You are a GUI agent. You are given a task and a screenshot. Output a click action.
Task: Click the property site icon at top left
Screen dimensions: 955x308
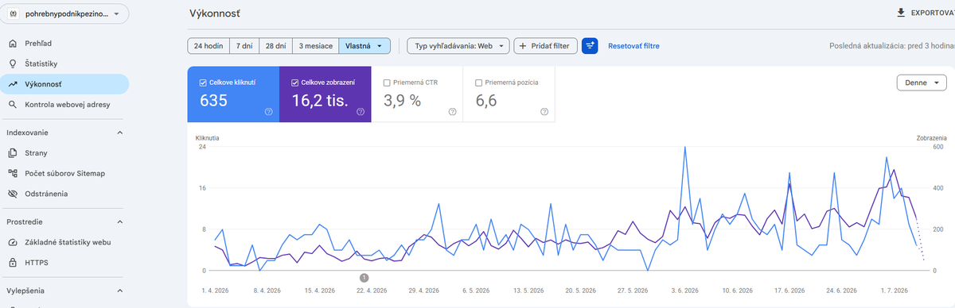[14, 14]
